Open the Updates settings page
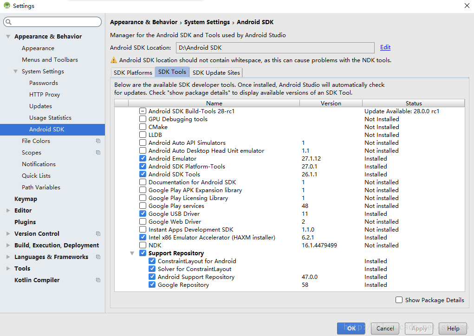474x336 pixels. 40,106
